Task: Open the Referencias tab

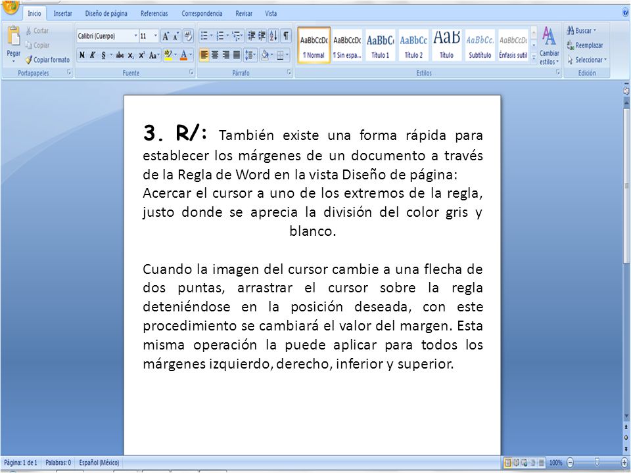Action: point(154,13)
